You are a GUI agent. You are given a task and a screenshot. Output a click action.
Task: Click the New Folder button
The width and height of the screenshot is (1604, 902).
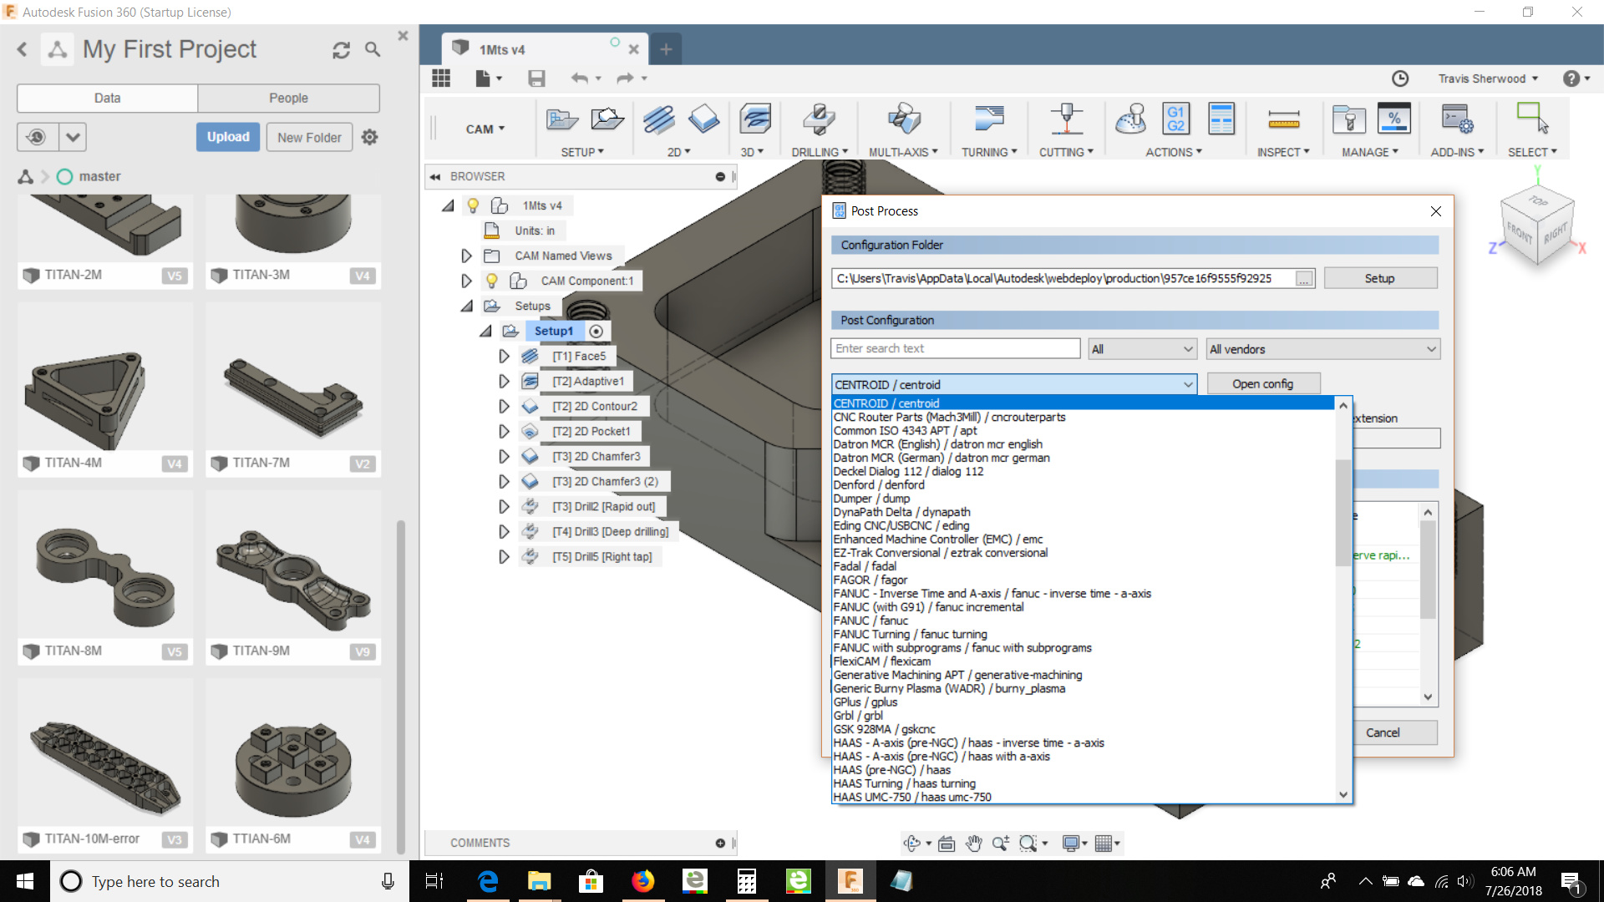tap(309, 137)
